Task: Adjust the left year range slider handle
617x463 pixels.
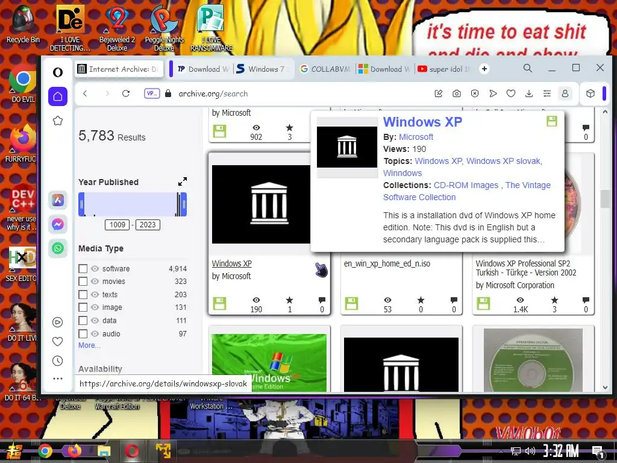Action: (81, 204)
